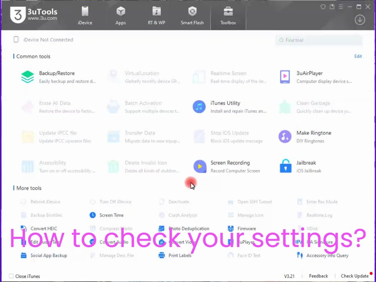Click the Photo Deduplication icon
Image resolution: width=376 pixels, height=282 pixels.
pos(162,228)
